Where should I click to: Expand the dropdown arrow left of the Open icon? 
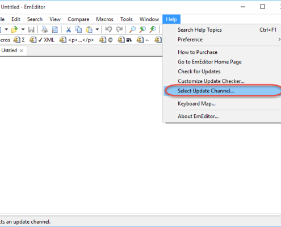[x=6, y=30]
